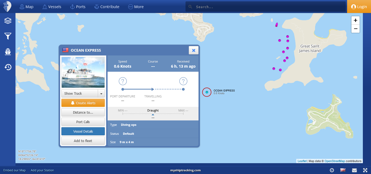
Task: Click the draught indicator slider marker
Action: [x=153, y=114]
